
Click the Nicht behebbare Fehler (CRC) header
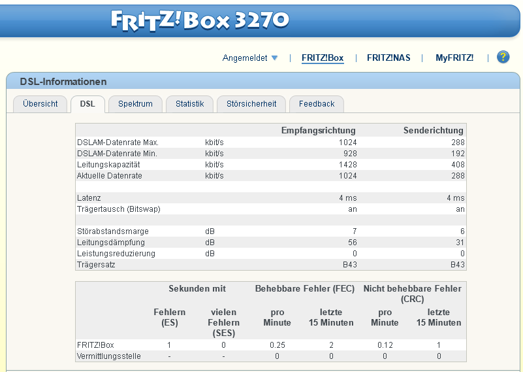point(412,294)
